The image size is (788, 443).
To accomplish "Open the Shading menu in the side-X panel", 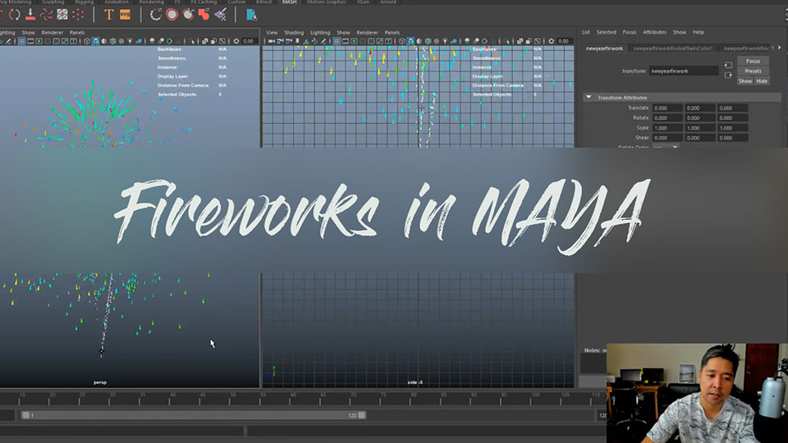I will click(294, 32).
